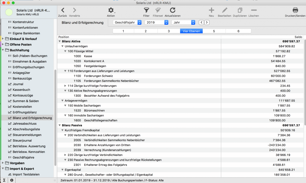Open the Aktion gear menu
Image resolution: width=306 pixels, height=183 pixels.
pyautogui.click(x=111, y=10)
